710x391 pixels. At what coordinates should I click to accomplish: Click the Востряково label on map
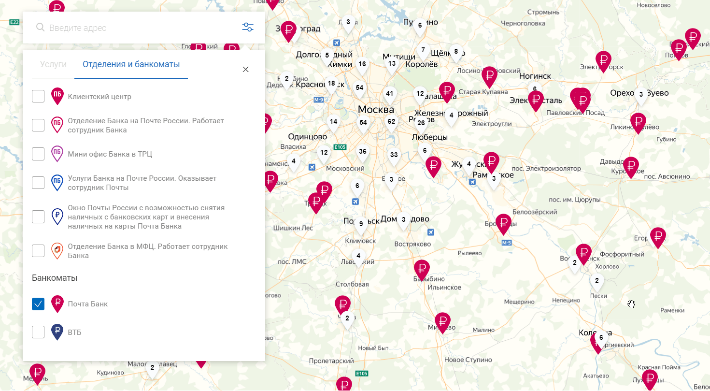coord(412,244)
